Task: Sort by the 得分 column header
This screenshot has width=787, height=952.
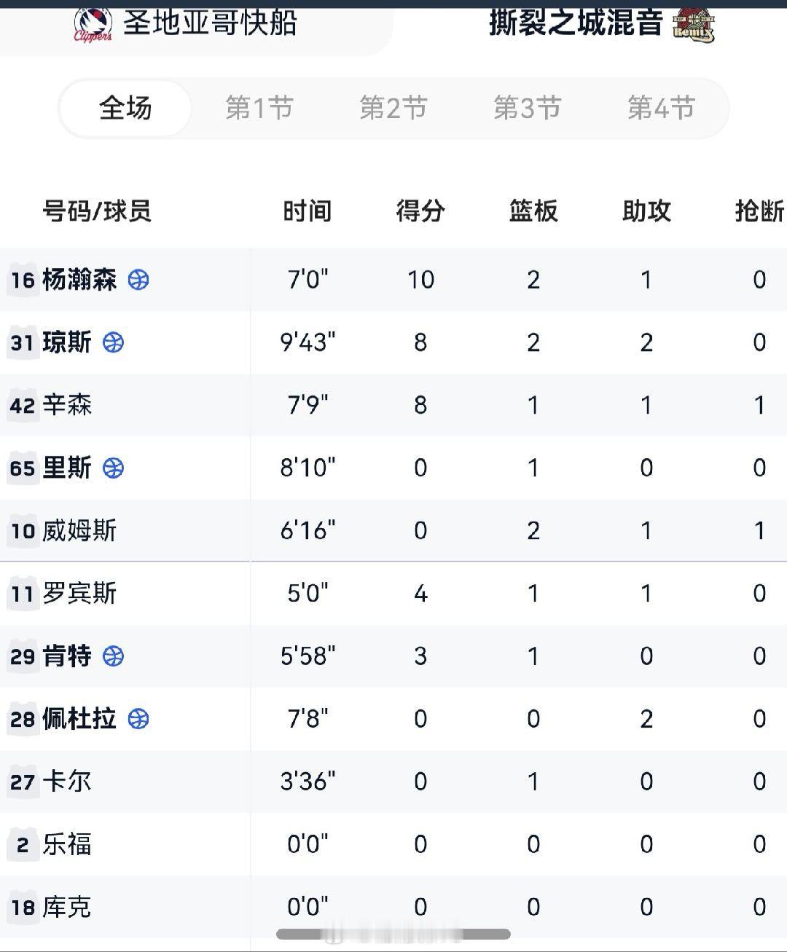Action: [420, 211]
